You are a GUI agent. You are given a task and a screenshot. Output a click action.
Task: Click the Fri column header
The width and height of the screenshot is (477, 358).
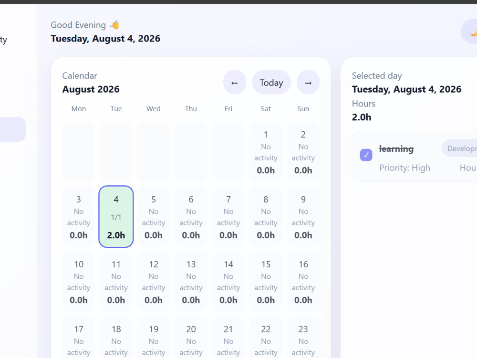tap(228, 109)
